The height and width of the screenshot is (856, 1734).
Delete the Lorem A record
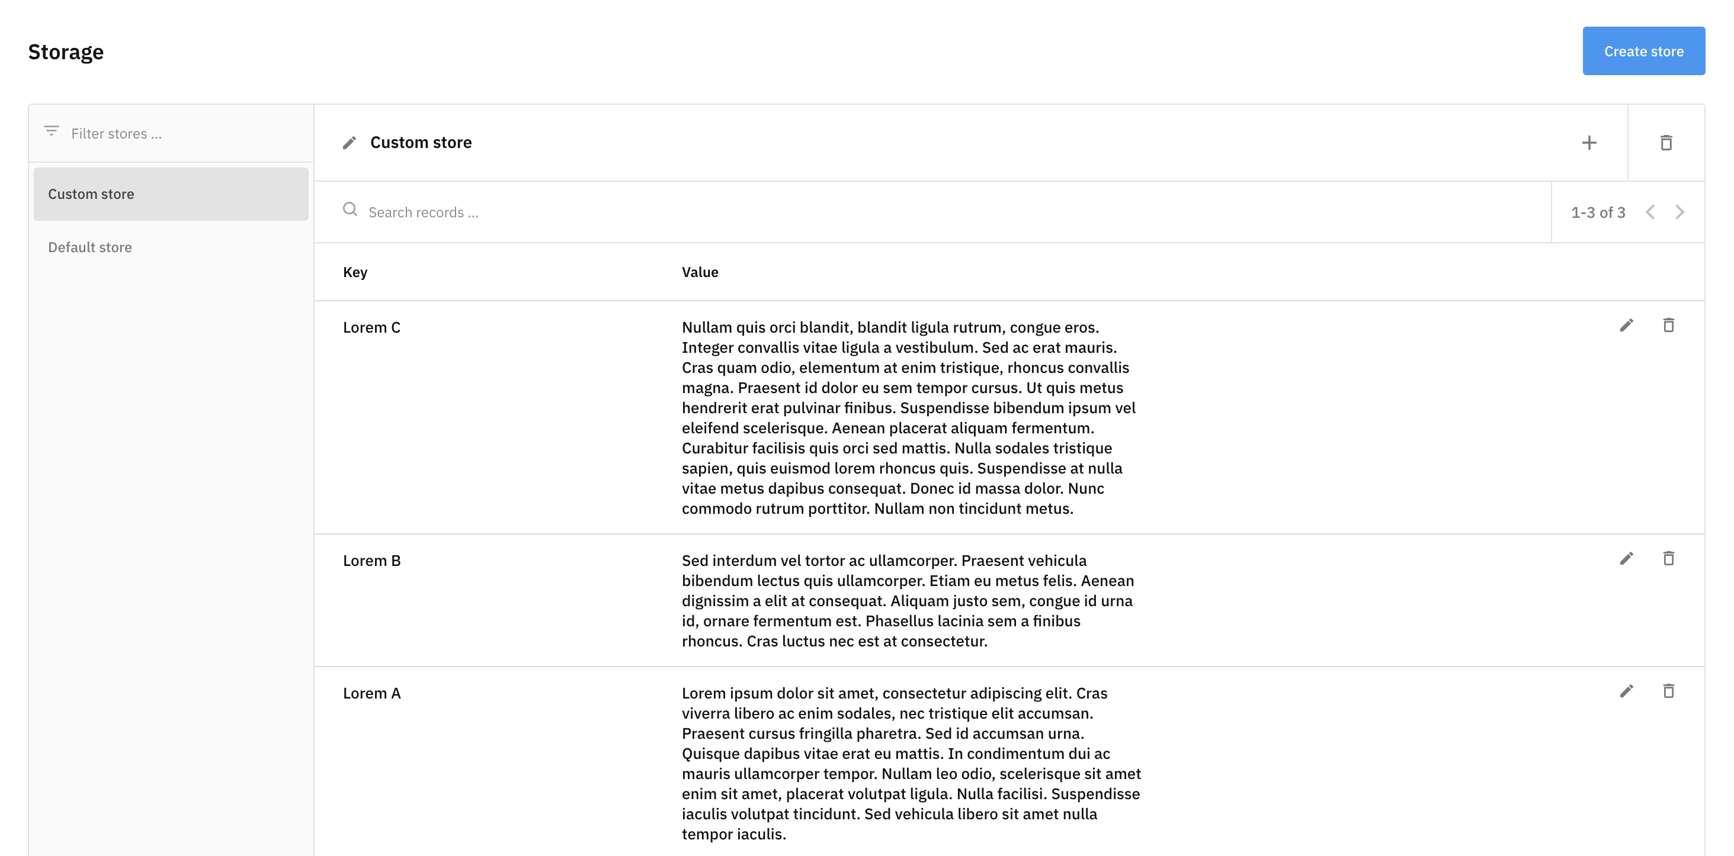tap(1668, 691)
